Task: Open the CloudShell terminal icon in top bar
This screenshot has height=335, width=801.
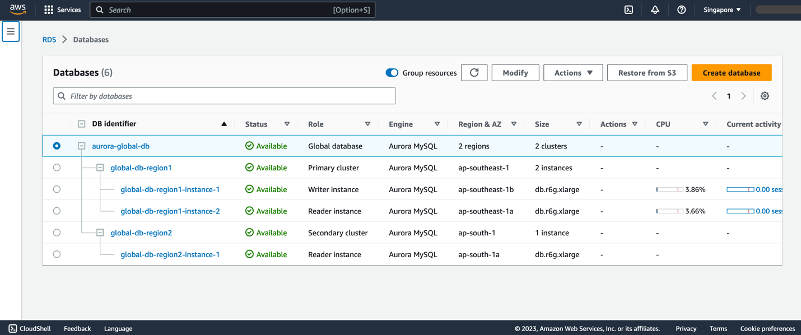Action: [x=628, y=10]
